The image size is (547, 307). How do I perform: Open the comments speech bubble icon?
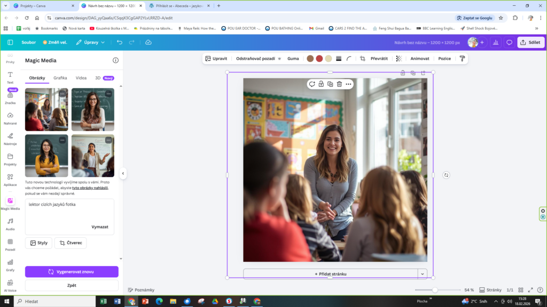pos(509,42)
